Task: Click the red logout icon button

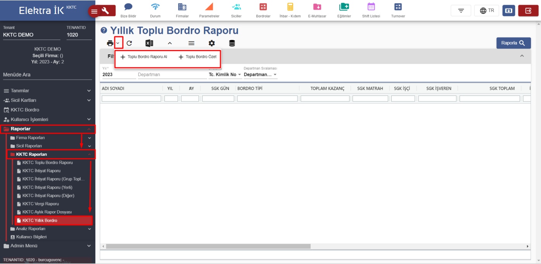Action: [528, 11]
